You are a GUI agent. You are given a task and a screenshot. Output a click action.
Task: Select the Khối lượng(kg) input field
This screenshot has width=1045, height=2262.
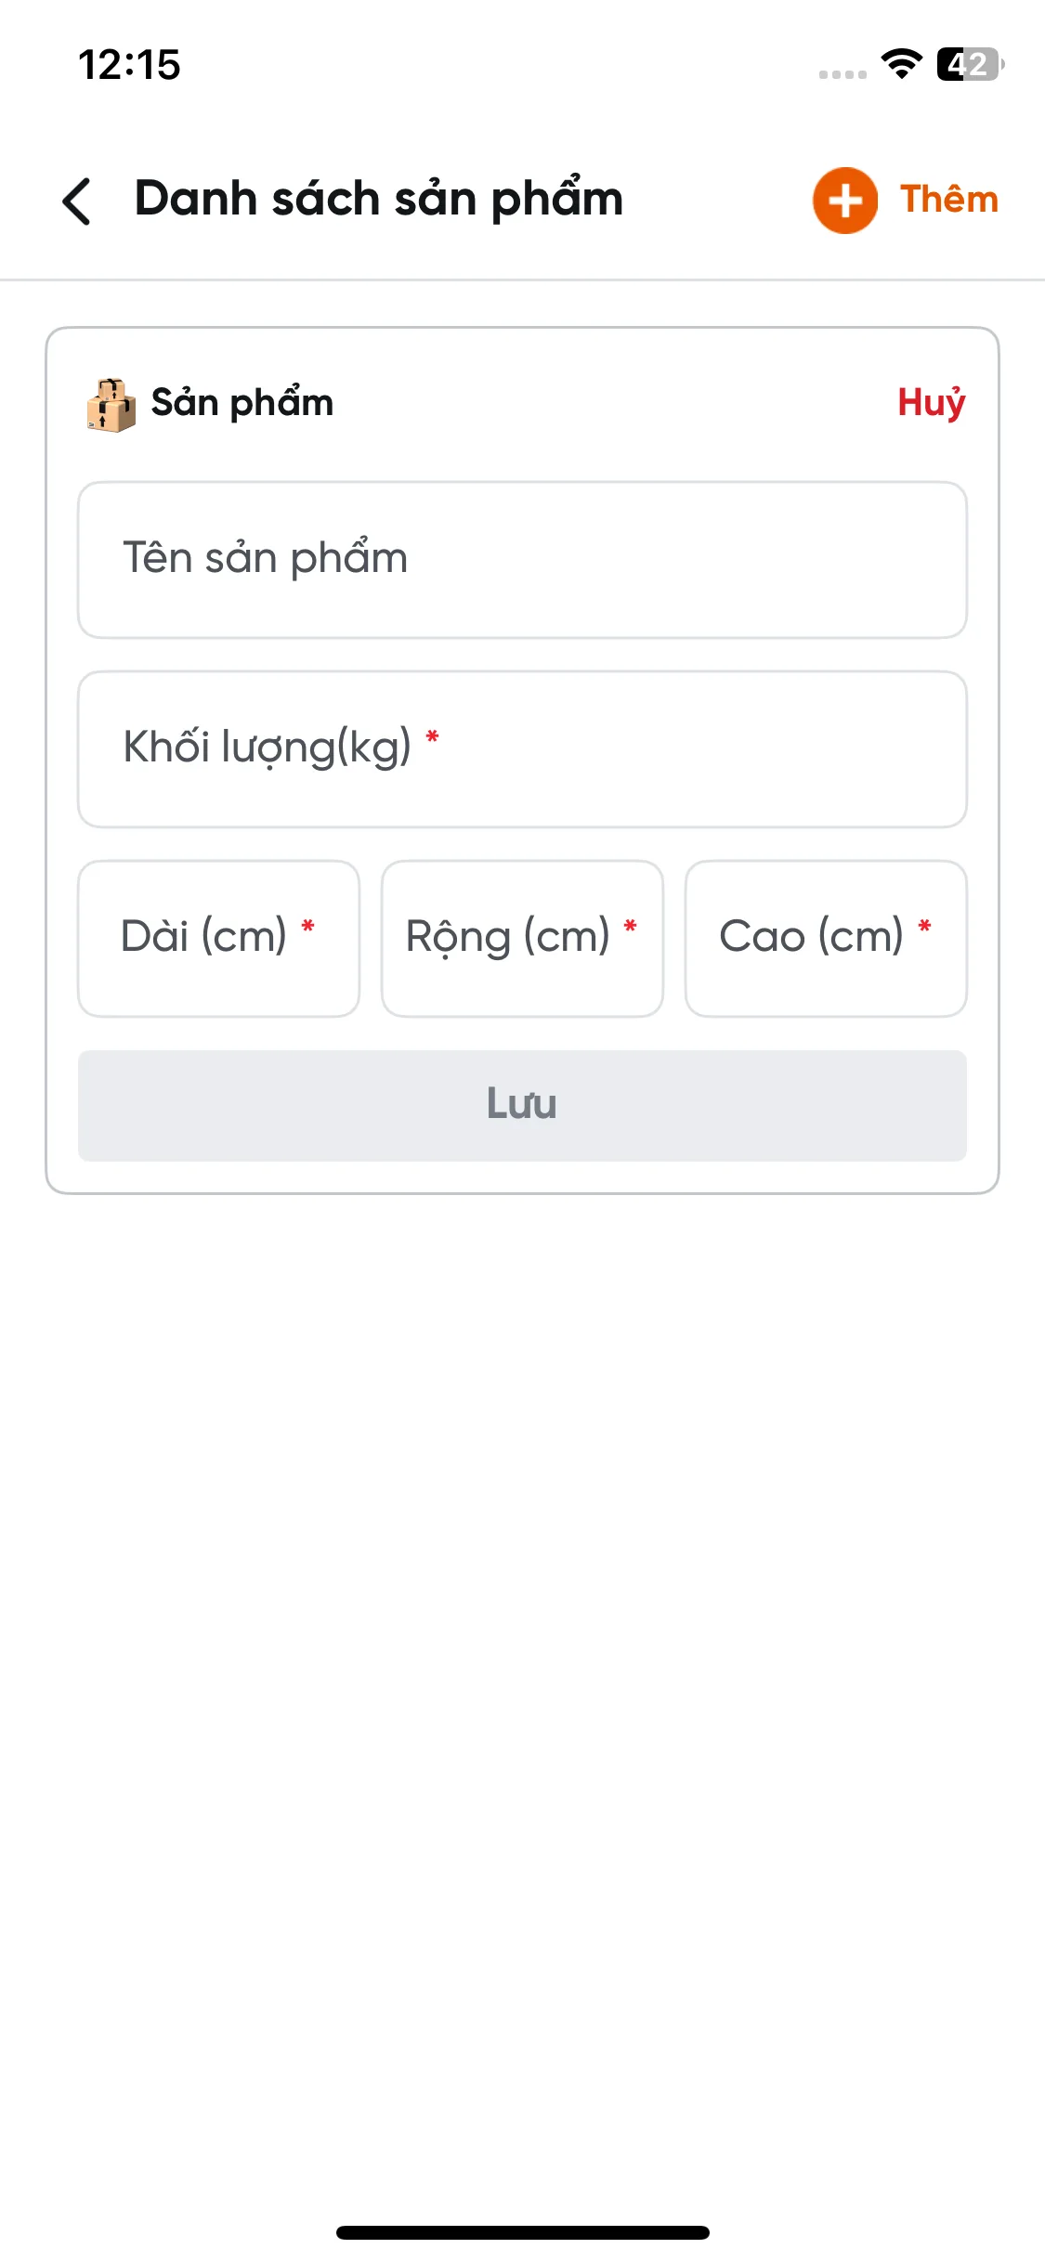click(522, 749)
